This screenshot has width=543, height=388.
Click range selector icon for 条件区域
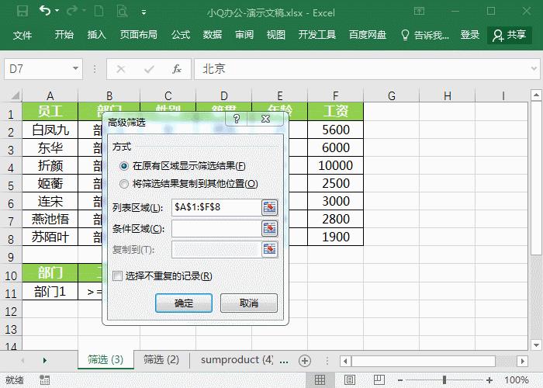click(x=269, y=229)
